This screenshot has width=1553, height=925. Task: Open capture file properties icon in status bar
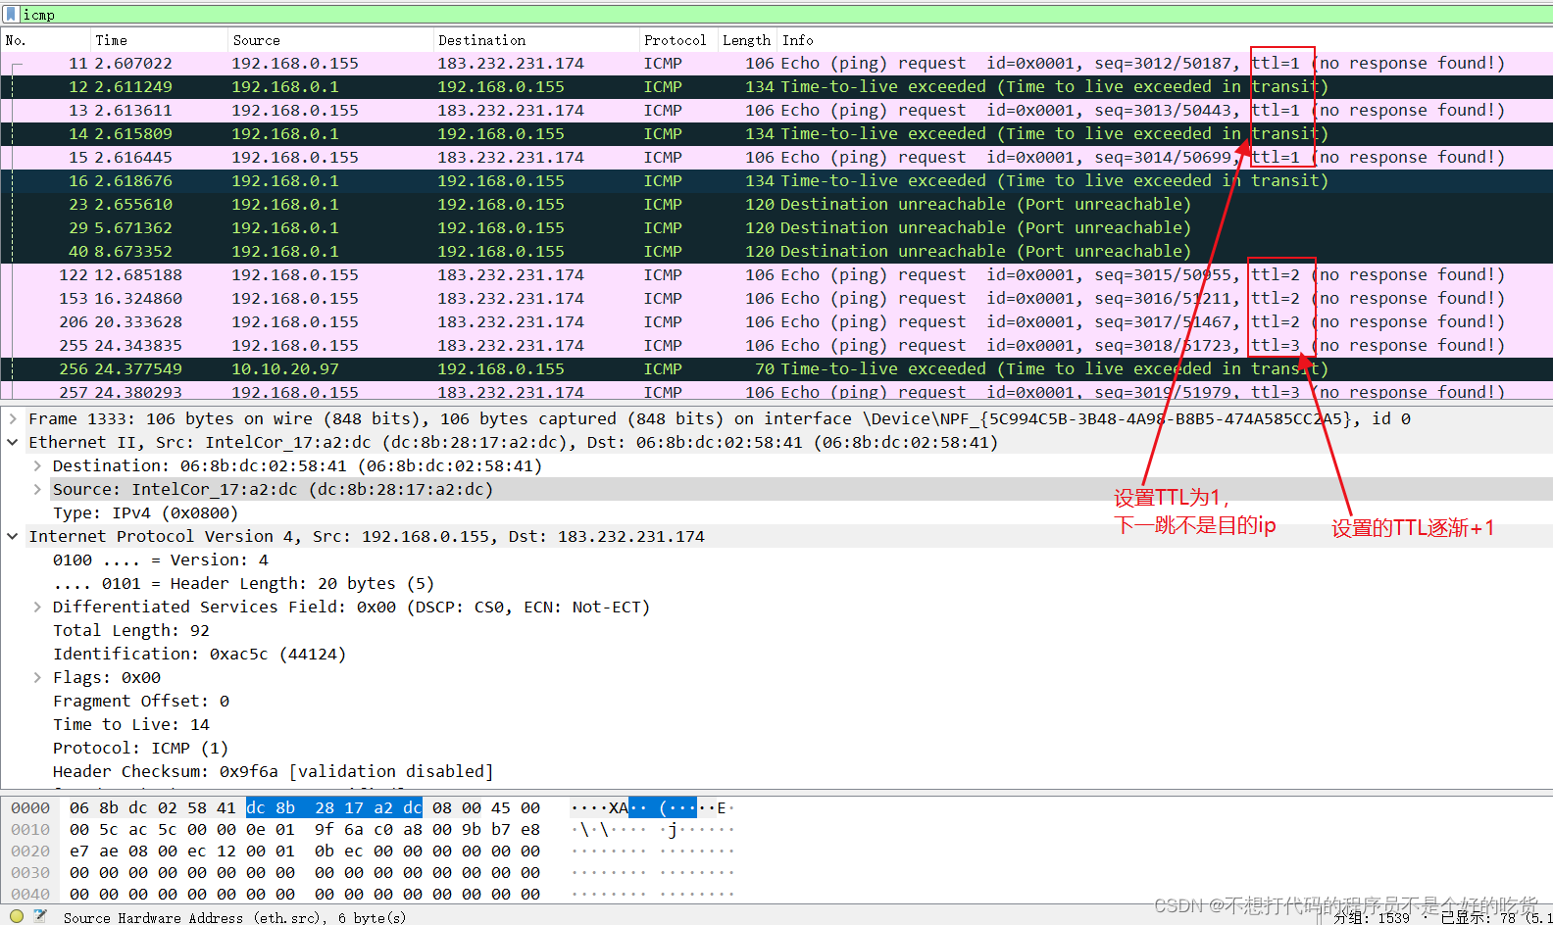click(40, 916)
